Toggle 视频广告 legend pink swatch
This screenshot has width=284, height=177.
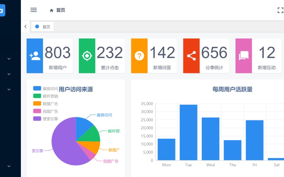click(x=37, y=111)
